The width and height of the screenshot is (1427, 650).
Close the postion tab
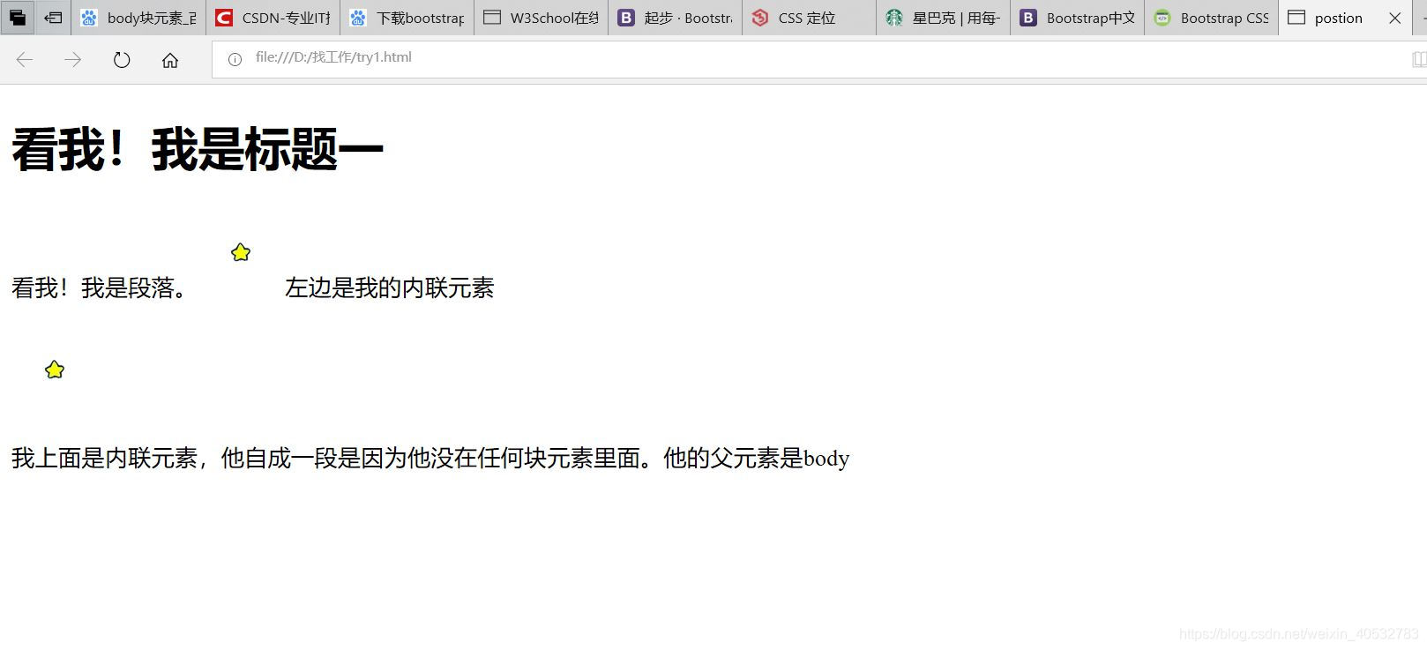(1395, 18)
